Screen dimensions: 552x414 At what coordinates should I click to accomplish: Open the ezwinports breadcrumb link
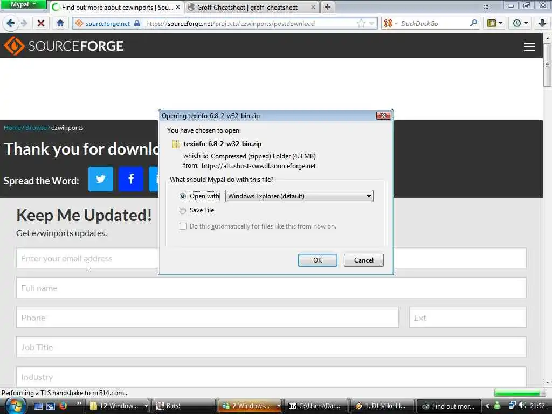[67, 128]
